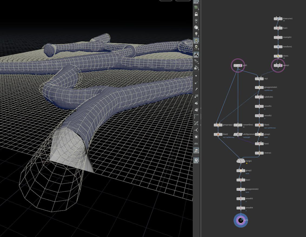Image resolution: width=306 pixels, height=237 pixels.
Task: Select the convertline1 node
Action: (238, 125)
